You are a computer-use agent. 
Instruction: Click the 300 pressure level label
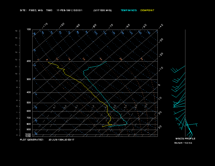pos(29,79)
